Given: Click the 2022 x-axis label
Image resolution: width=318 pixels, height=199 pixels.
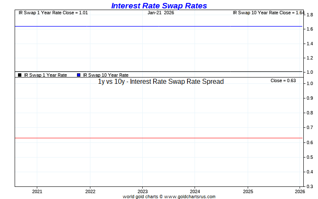Looking at the screenshot, I should [90, 191].
